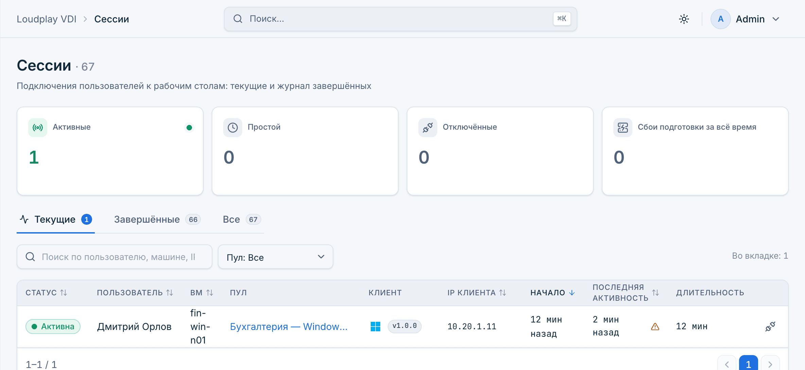Open the Простой sessions card
The width and height of the screenshot is (805, 370).
(305, 151)
